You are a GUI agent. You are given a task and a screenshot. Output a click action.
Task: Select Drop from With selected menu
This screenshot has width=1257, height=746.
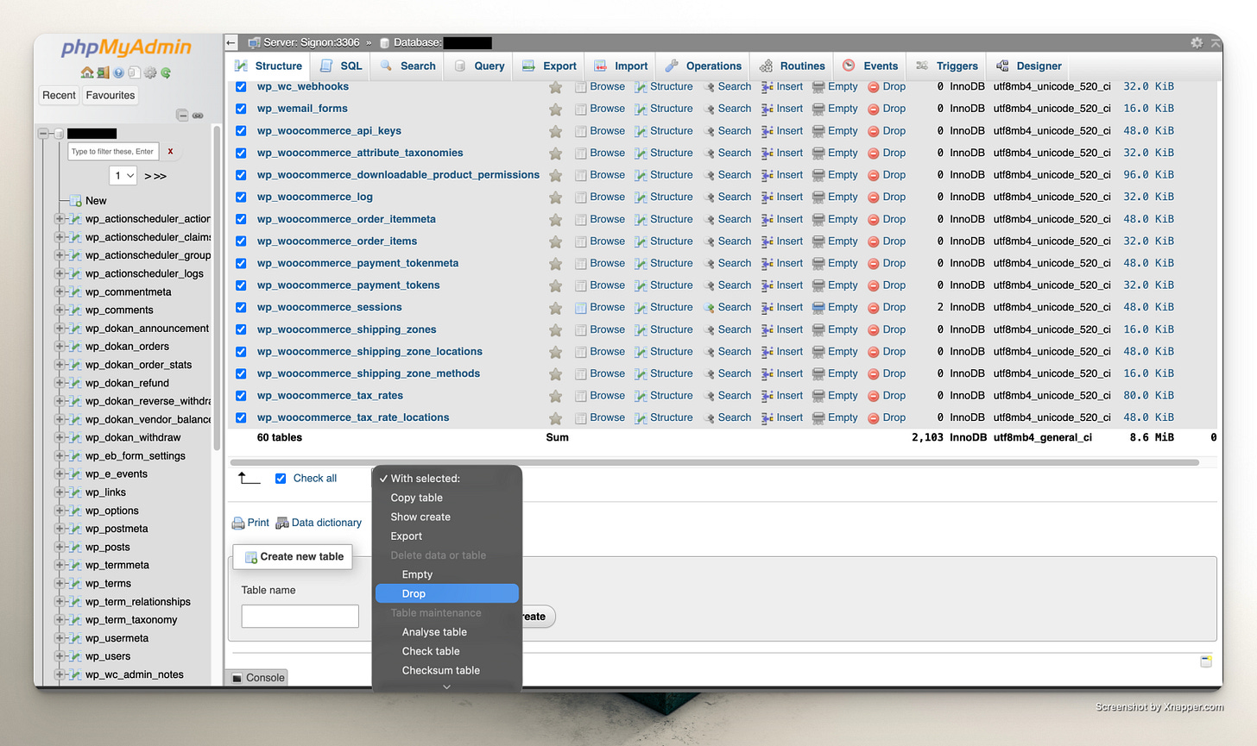pyautogui.click(x=447, y=593)
